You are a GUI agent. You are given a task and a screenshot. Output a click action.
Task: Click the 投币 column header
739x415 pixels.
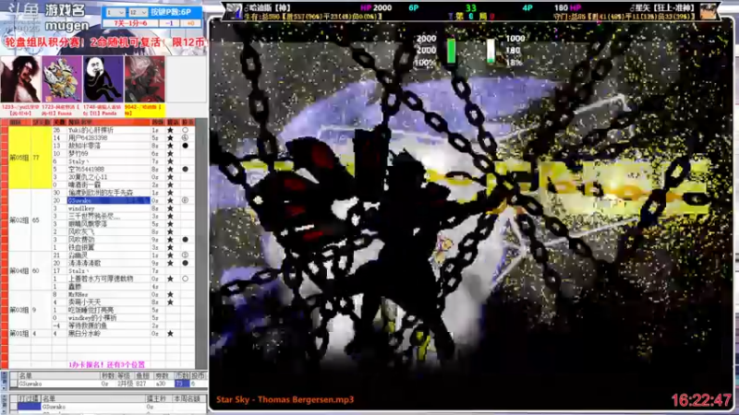pos(198,375)
